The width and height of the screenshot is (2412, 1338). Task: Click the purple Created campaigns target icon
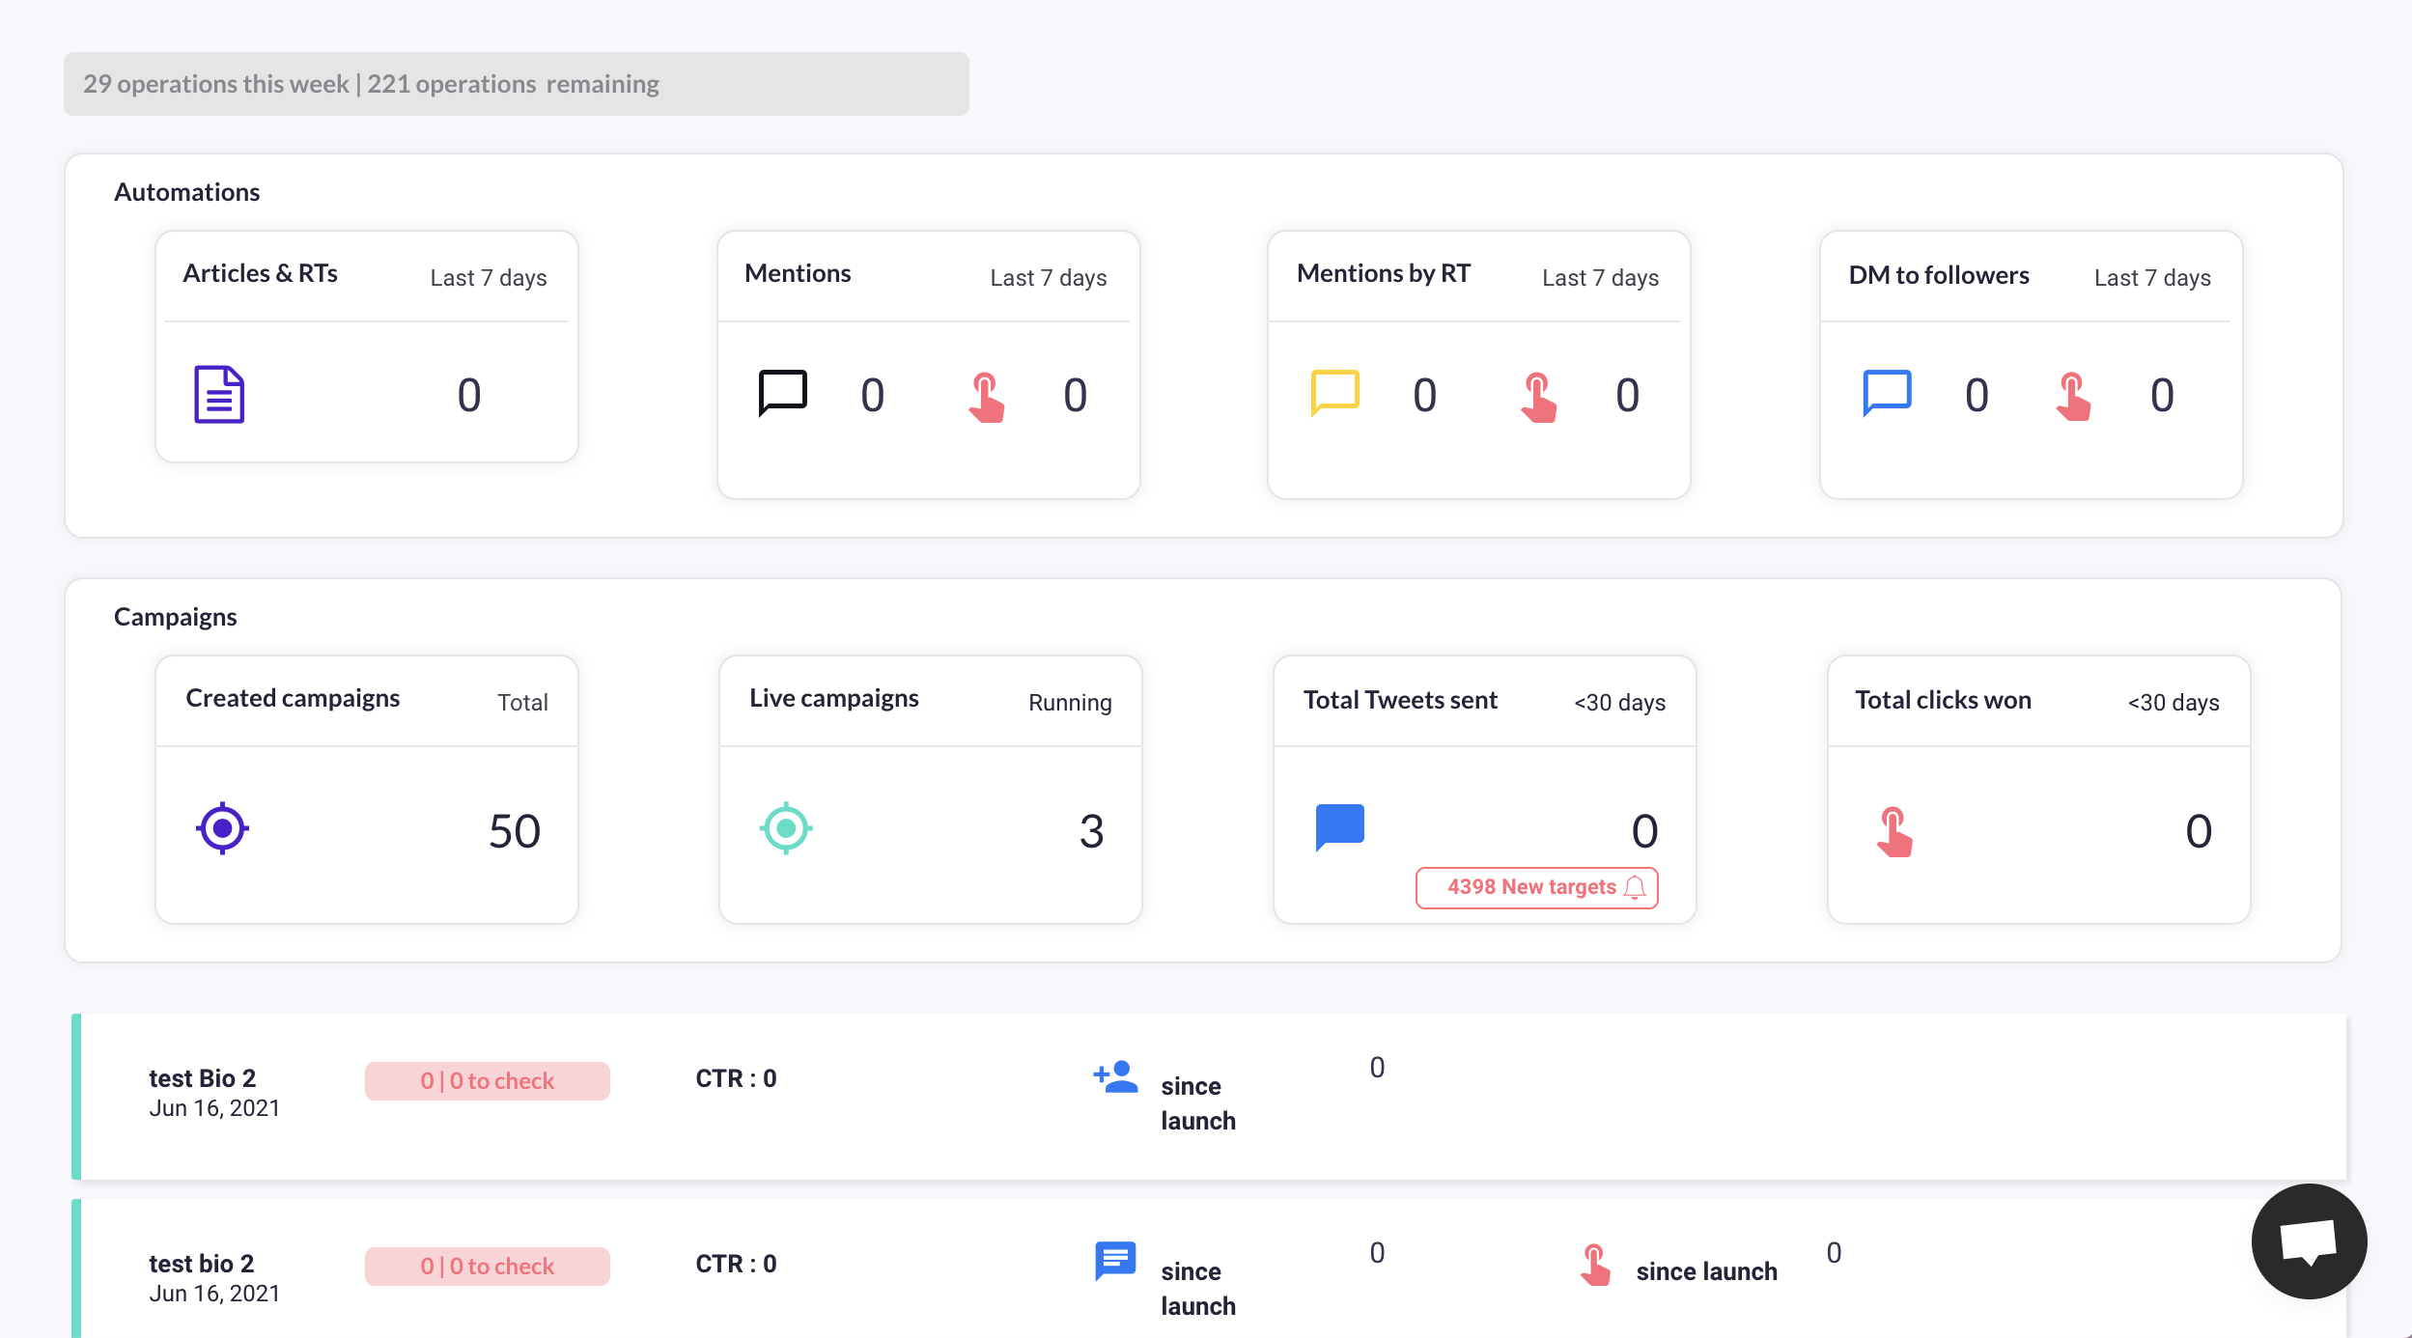pos(222,828)
